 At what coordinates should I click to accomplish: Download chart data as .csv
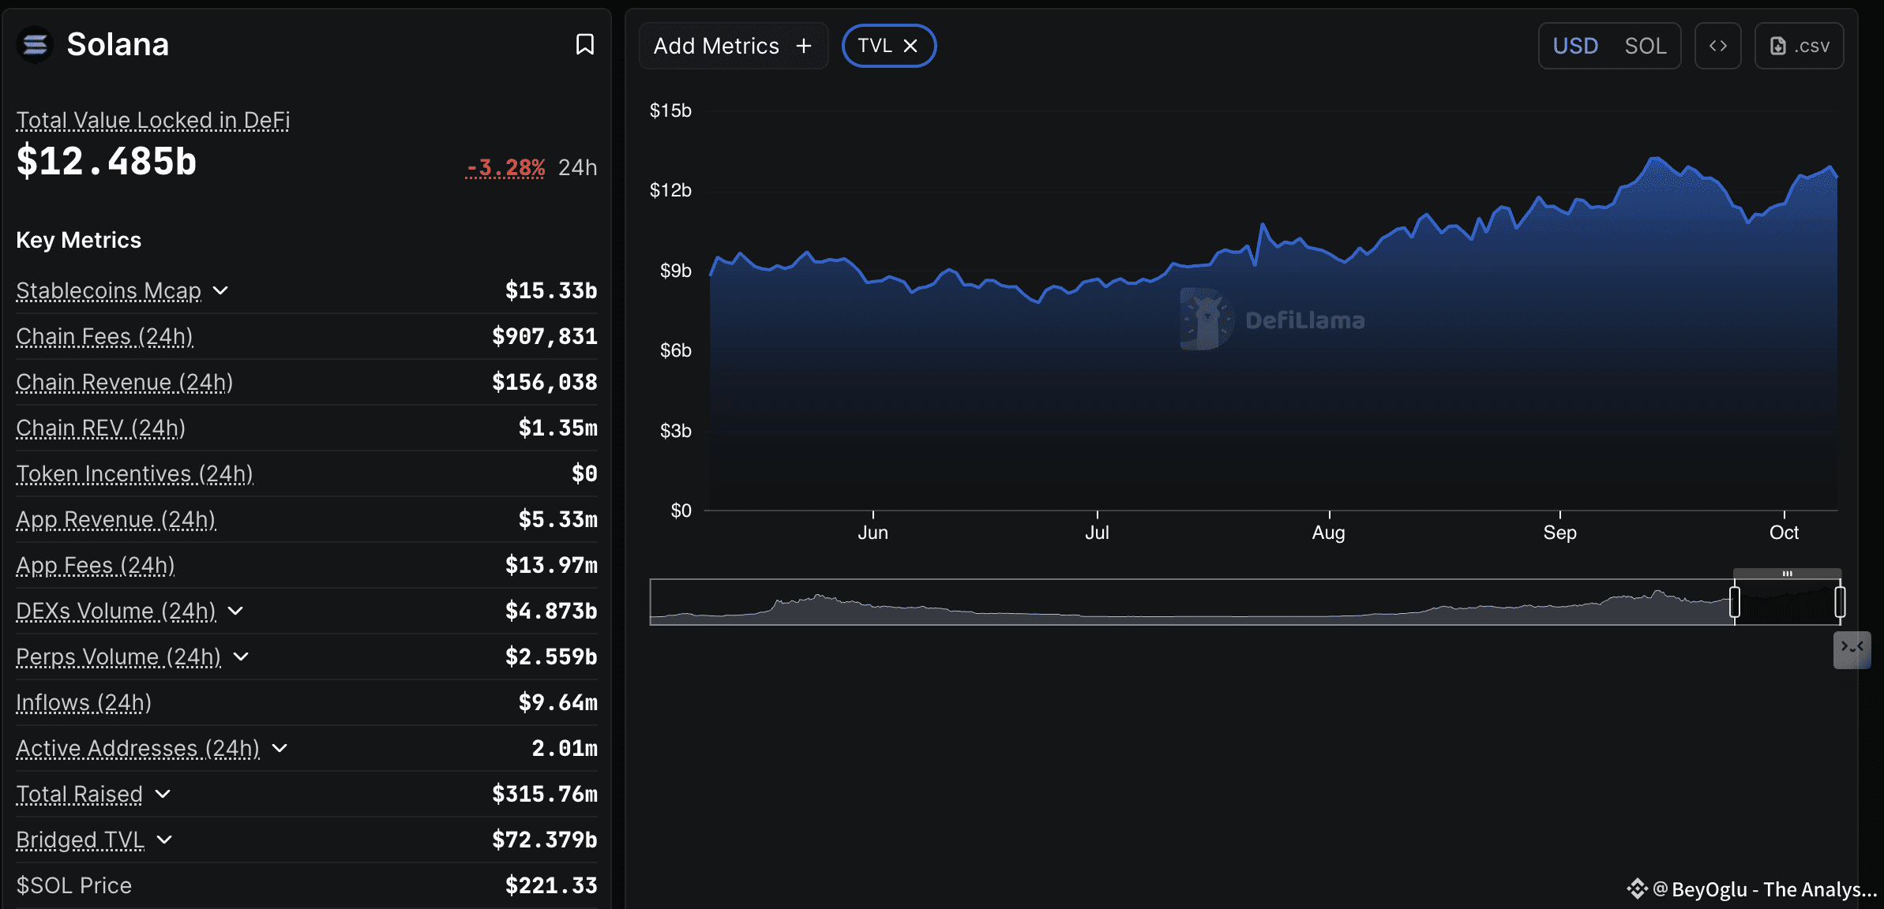point(1799,46)
